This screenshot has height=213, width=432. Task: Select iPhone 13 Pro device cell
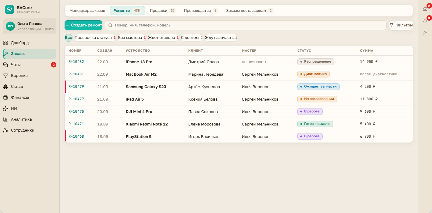pos(139,62)
